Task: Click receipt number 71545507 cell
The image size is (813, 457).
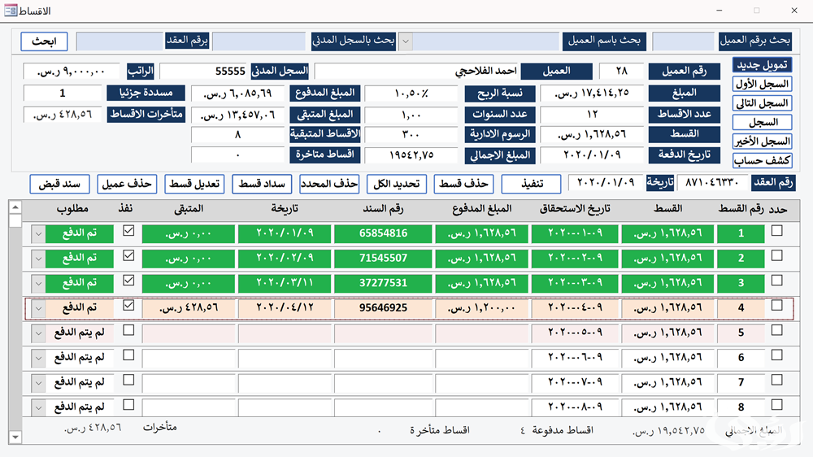Action: pos(383,259)
